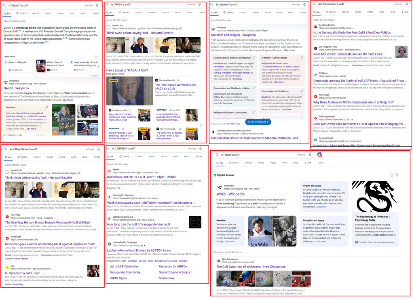Screen dimensions: 414x299
Task: Open MORE dropdown in LGBTQIA+ search tabs
Action: (x=199, y=156)
